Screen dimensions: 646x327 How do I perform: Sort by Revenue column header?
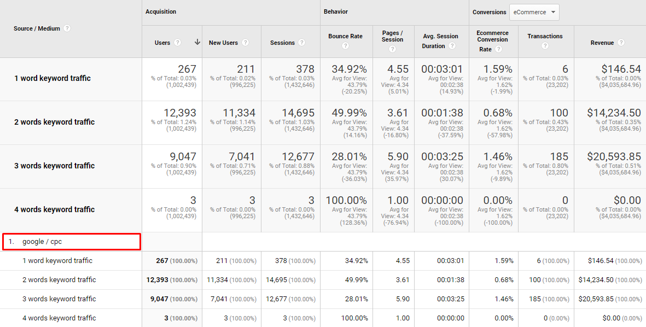(x=602, y=43)
